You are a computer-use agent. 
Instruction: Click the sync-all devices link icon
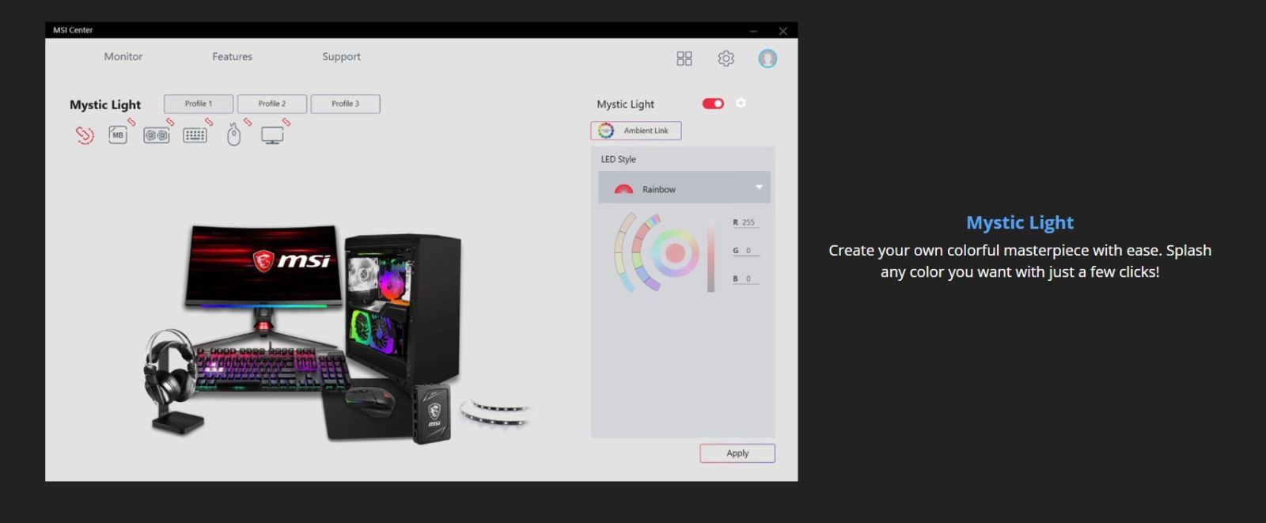[85, 135]
